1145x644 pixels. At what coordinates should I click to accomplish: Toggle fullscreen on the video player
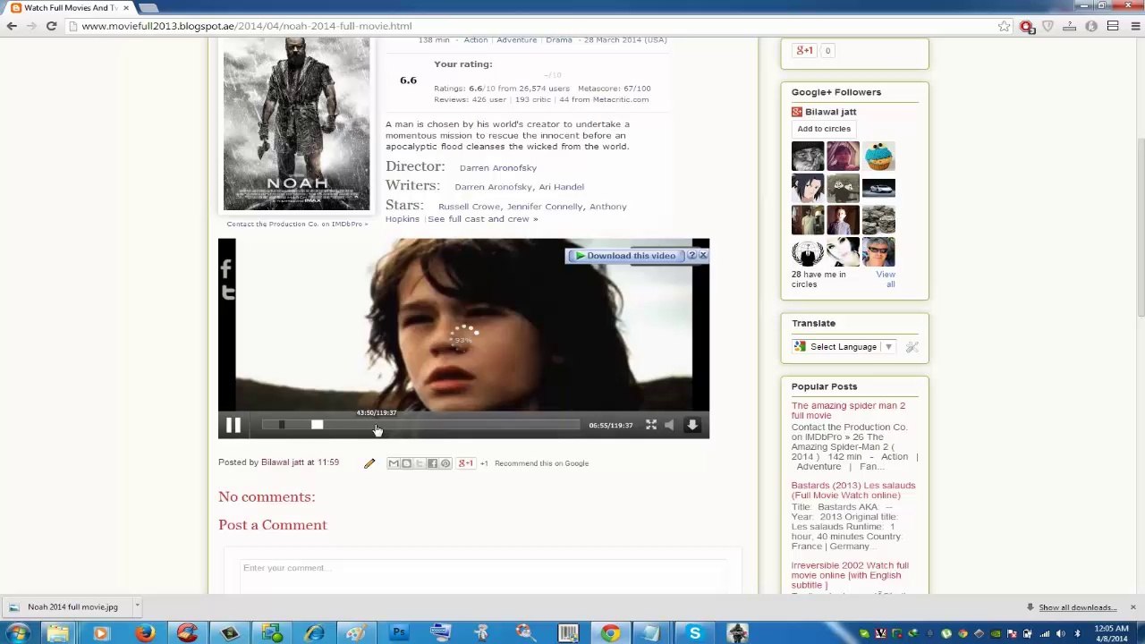pos(651,426)
